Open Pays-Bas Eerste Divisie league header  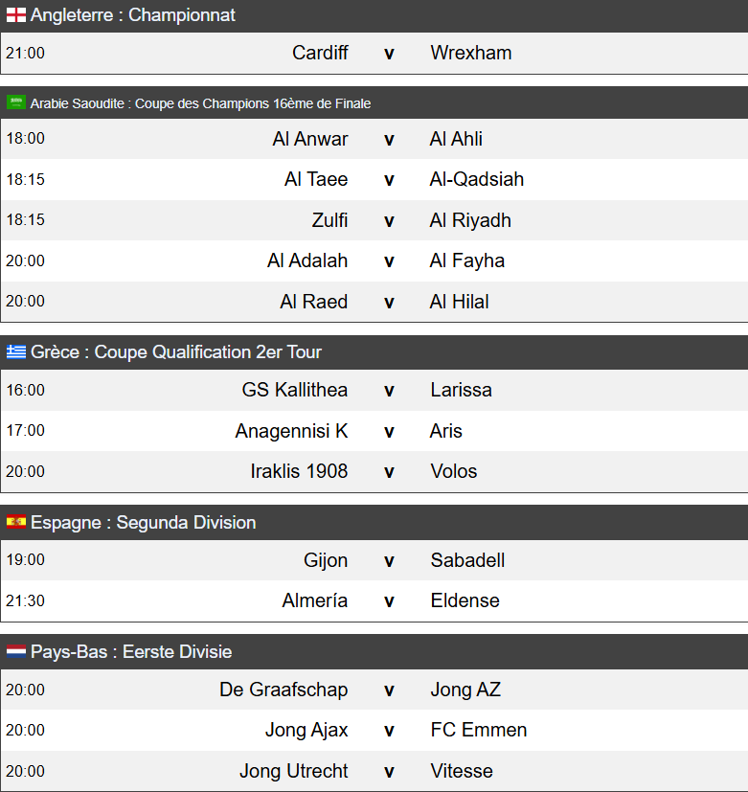click(x=374, y=651)
